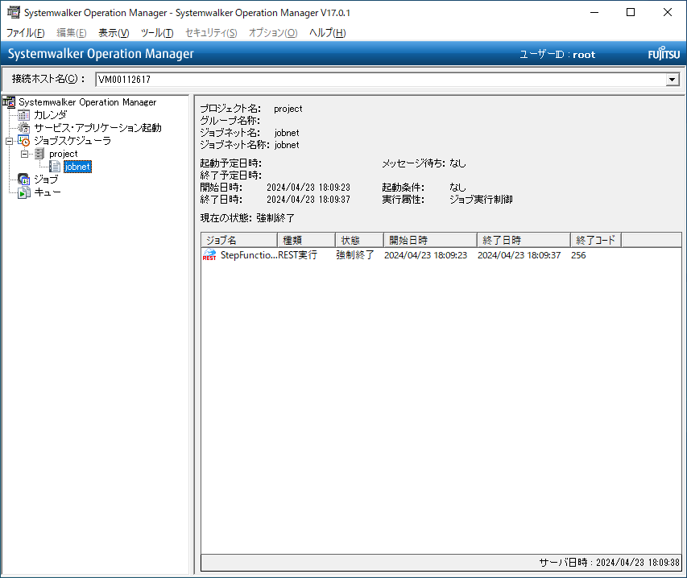The width and height of the screenshot is (687, 578).
Task: Click the キュー queue icon
Action: pyautogui.click(x=24, y=192)
